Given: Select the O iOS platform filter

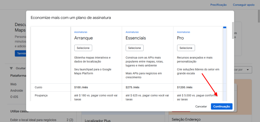Looking at the screenshot, I should point(14,97).
